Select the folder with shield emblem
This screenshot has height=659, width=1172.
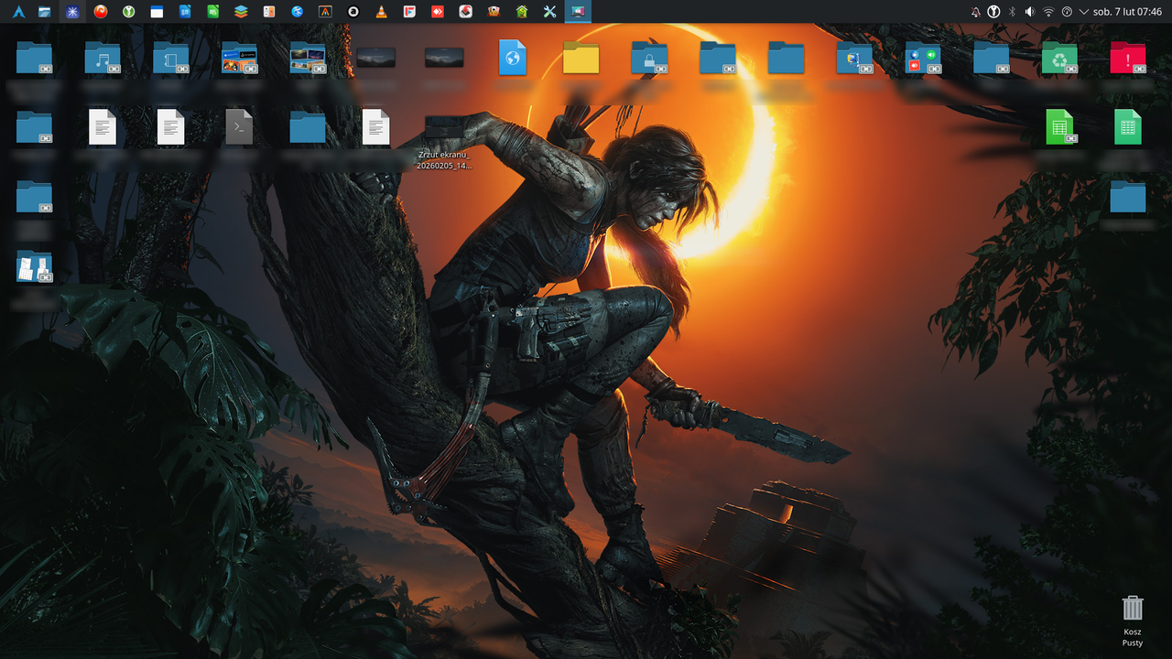click(x=854, y=59)
